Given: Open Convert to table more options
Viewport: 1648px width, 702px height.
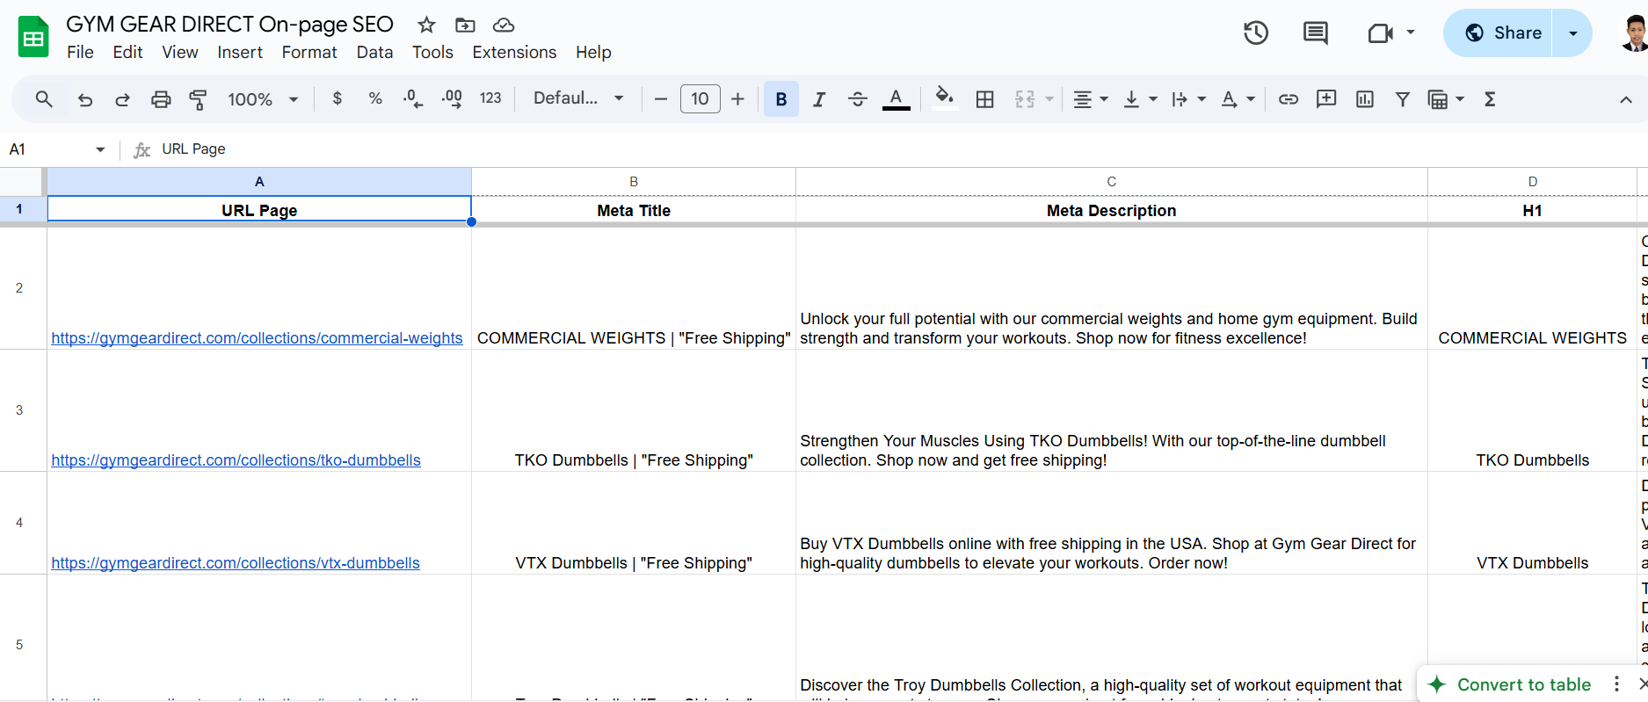Looking at the screenshot, I should (1616, 684).
